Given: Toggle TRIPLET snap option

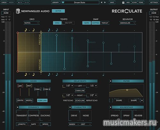Looking at the screenshot, I should pyautogui.click(x=105, y=23).
